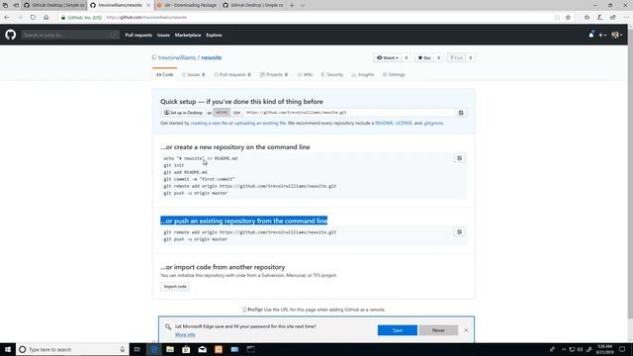Expand the Watch dropdown
This screenshot has width=633, height=356.
click(388, 58)
